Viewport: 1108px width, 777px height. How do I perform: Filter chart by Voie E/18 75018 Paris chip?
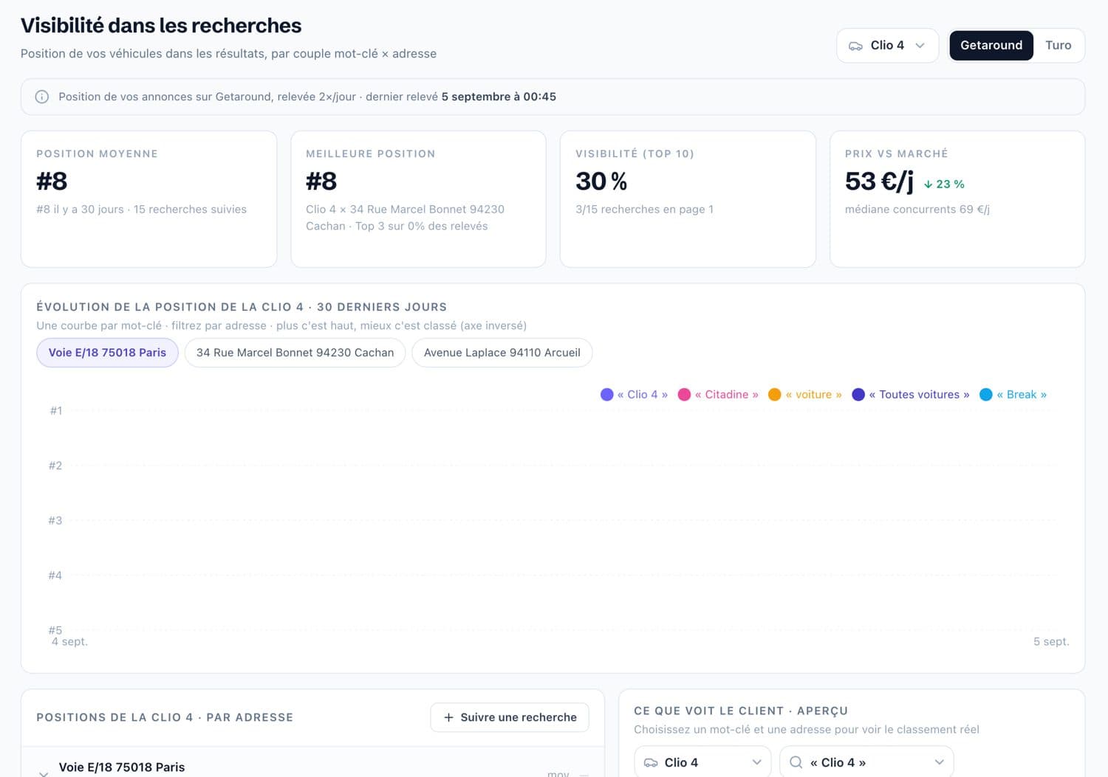pyautogui.click(x=107, y=353)
